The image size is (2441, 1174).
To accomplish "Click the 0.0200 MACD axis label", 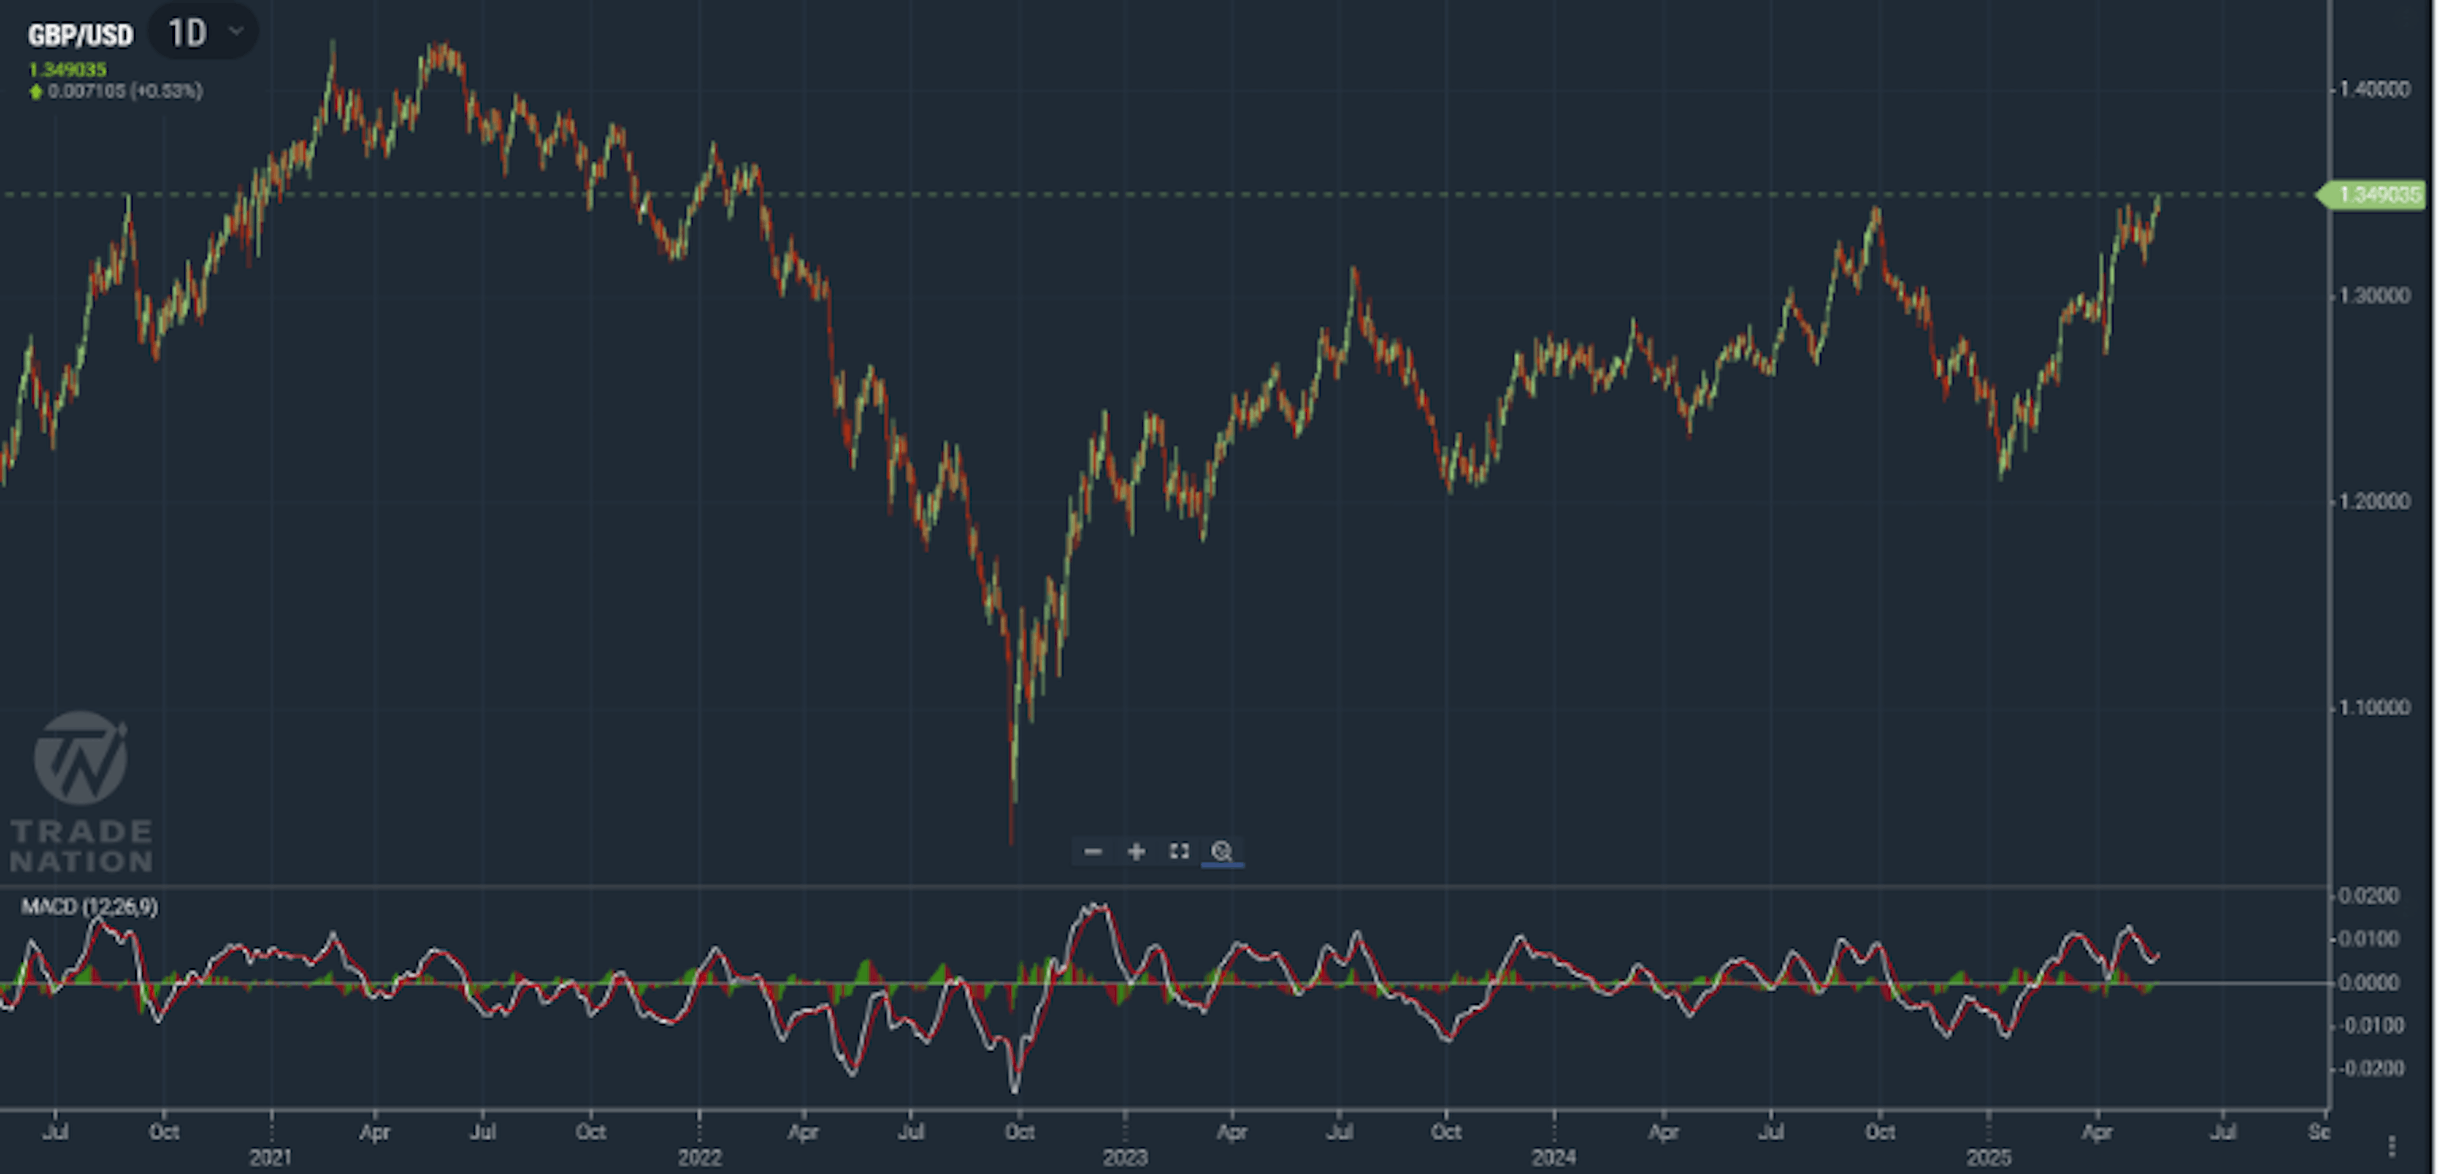I will pyautogui.click(x=2369, y=896).
